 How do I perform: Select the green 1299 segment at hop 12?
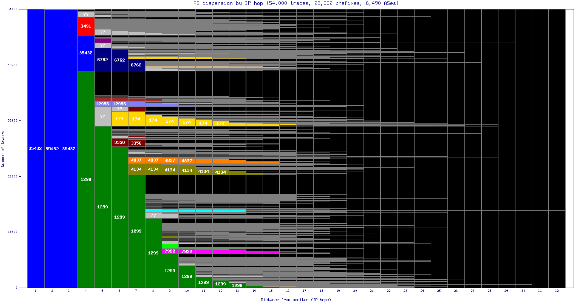coord(221,284)
